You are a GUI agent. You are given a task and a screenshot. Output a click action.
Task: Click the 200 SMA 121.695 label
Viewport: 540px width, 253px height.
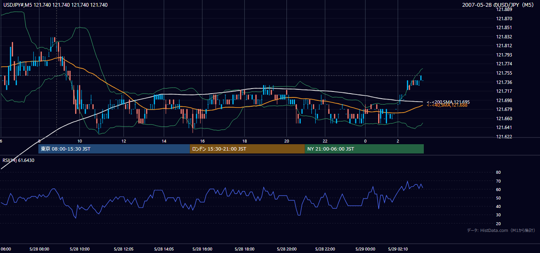pos(448,102)
